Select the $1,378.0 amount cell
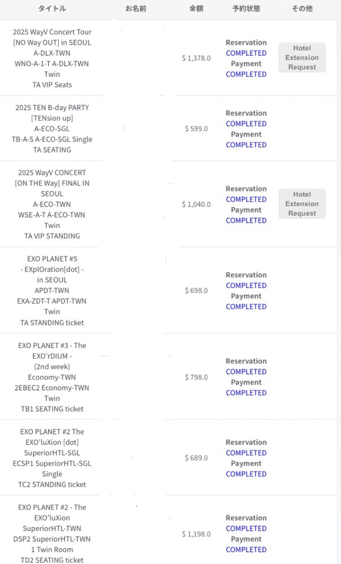Viewport: 341px width, 564px height. (196, 58)
